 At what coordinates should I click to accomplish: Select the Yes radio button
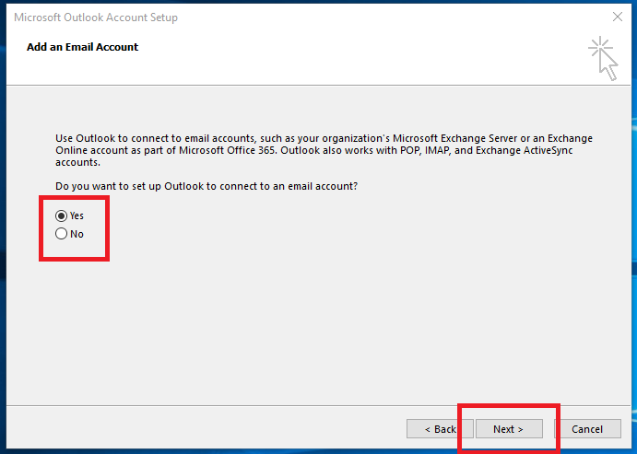62,215
